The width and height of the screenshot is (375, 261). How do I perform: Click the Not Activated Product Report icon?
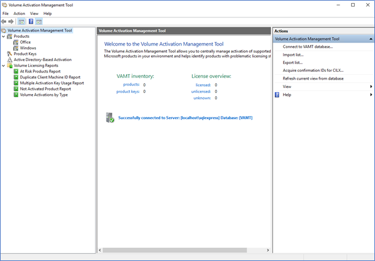coord(16,89)
